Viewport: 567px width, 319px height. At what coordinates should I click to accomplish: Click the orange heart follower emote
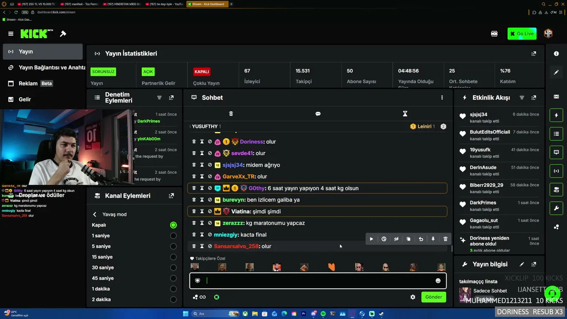[331, 267]
